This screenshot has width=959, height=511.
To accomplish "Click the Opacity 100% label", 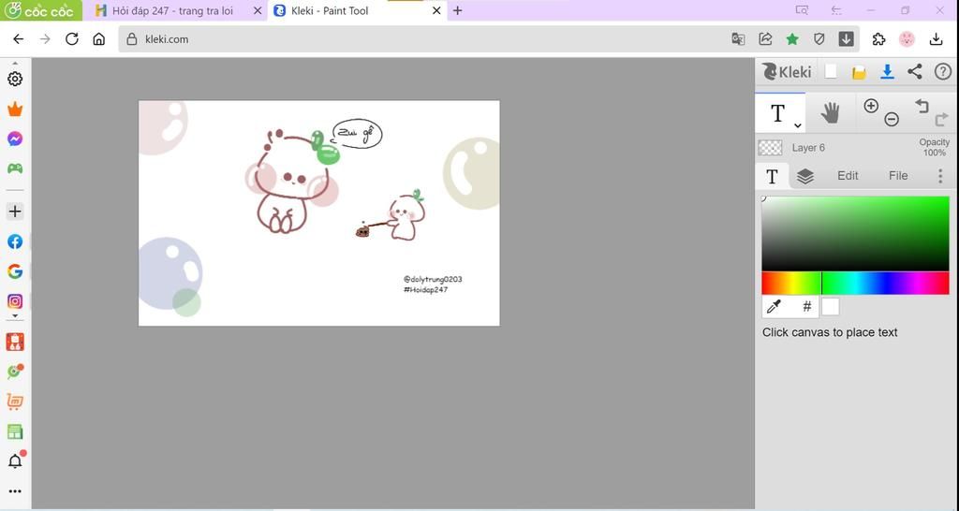I will click(934, 147).
